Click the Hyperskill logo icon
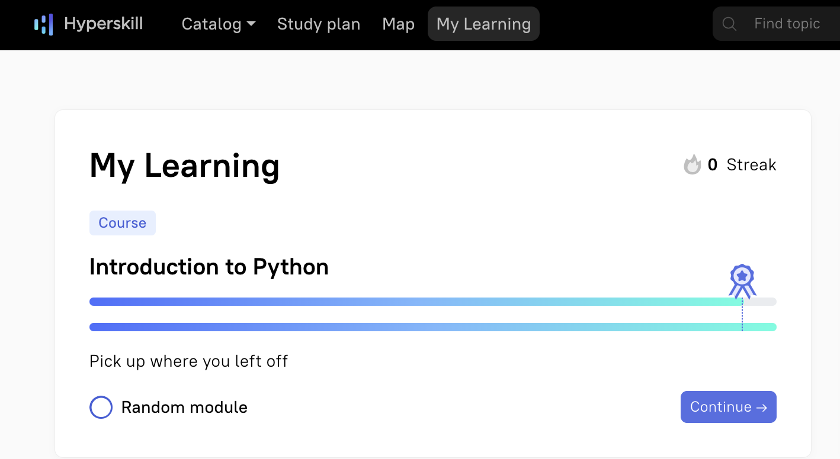This screenshot has height=459, width=840. coord(44,24)
